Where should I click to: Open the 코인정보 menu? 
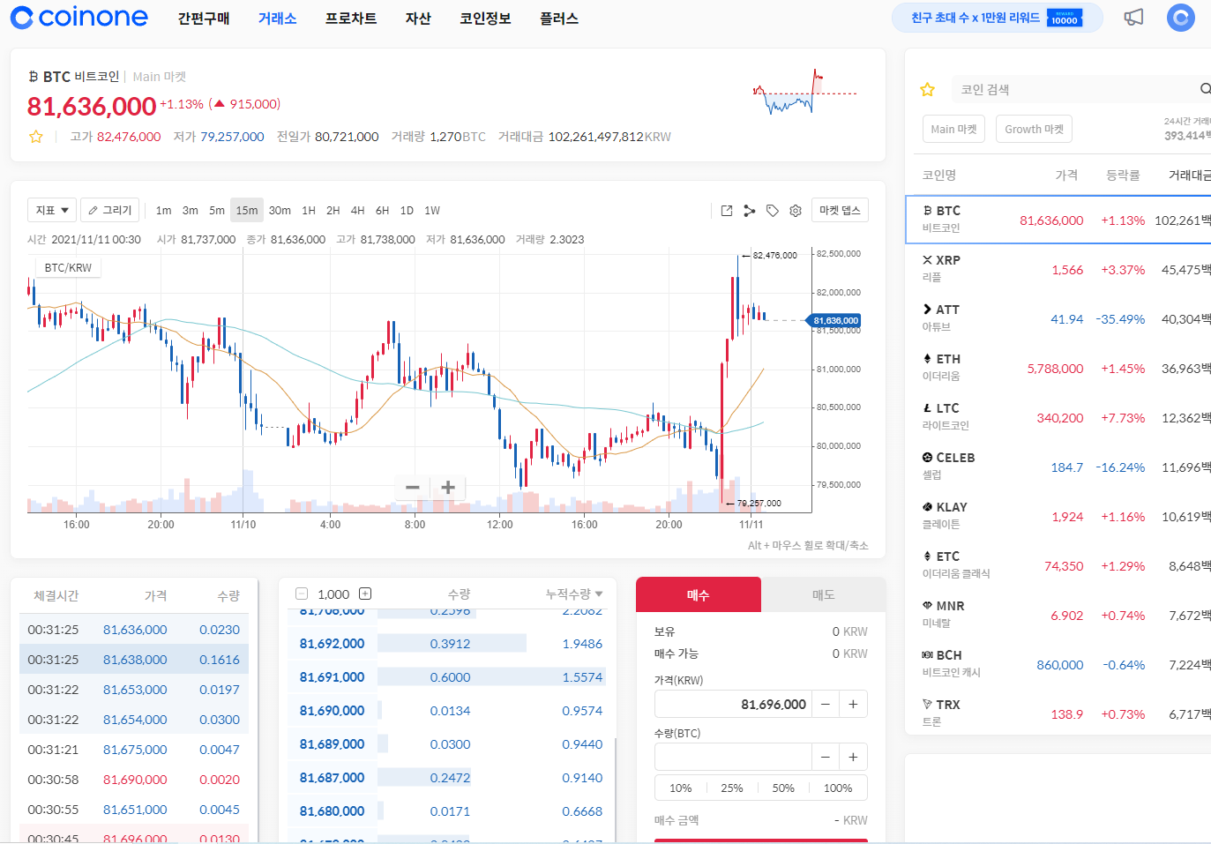pos(485,19)
